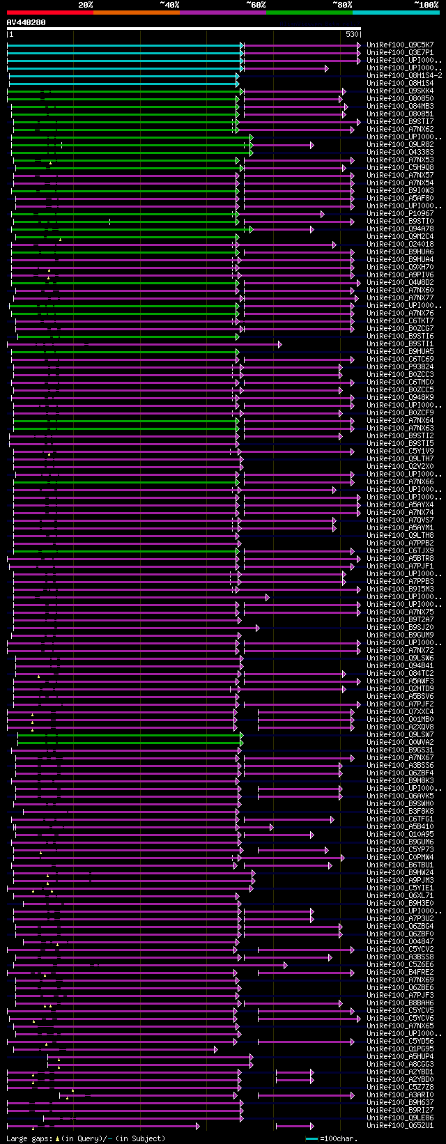The width and height of the screenshot is (446, 1144).
Task: Click the UniRef100_A9PIV6 entry
Action: (400, 275)
